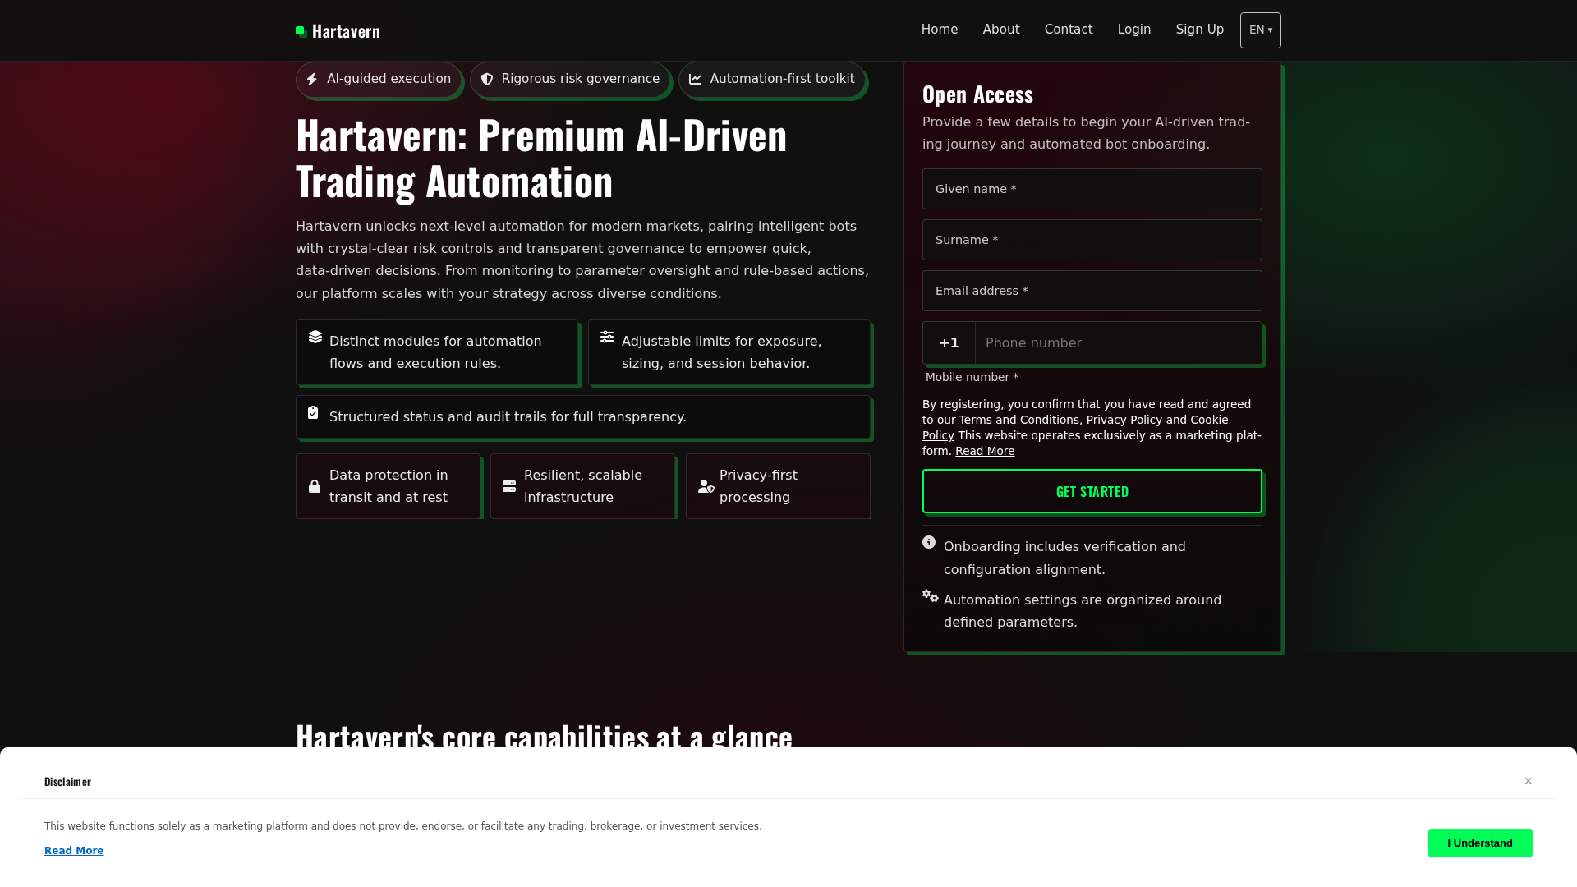The height and width of the screenshot is (887, 1577).
Task: Select the Automation-first toolkit pill
Action: (x=772, y=80)
